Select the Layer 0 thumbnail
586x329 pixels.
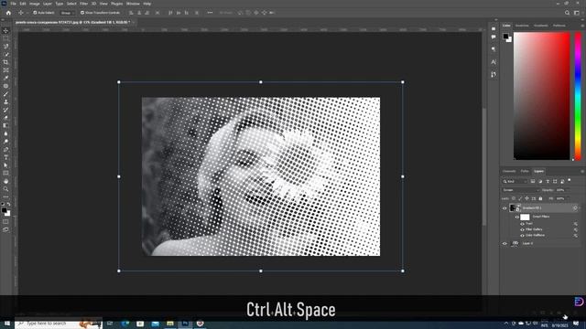515,244
